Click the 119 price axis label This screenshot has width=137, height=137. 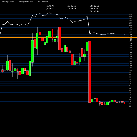point(130,64)
